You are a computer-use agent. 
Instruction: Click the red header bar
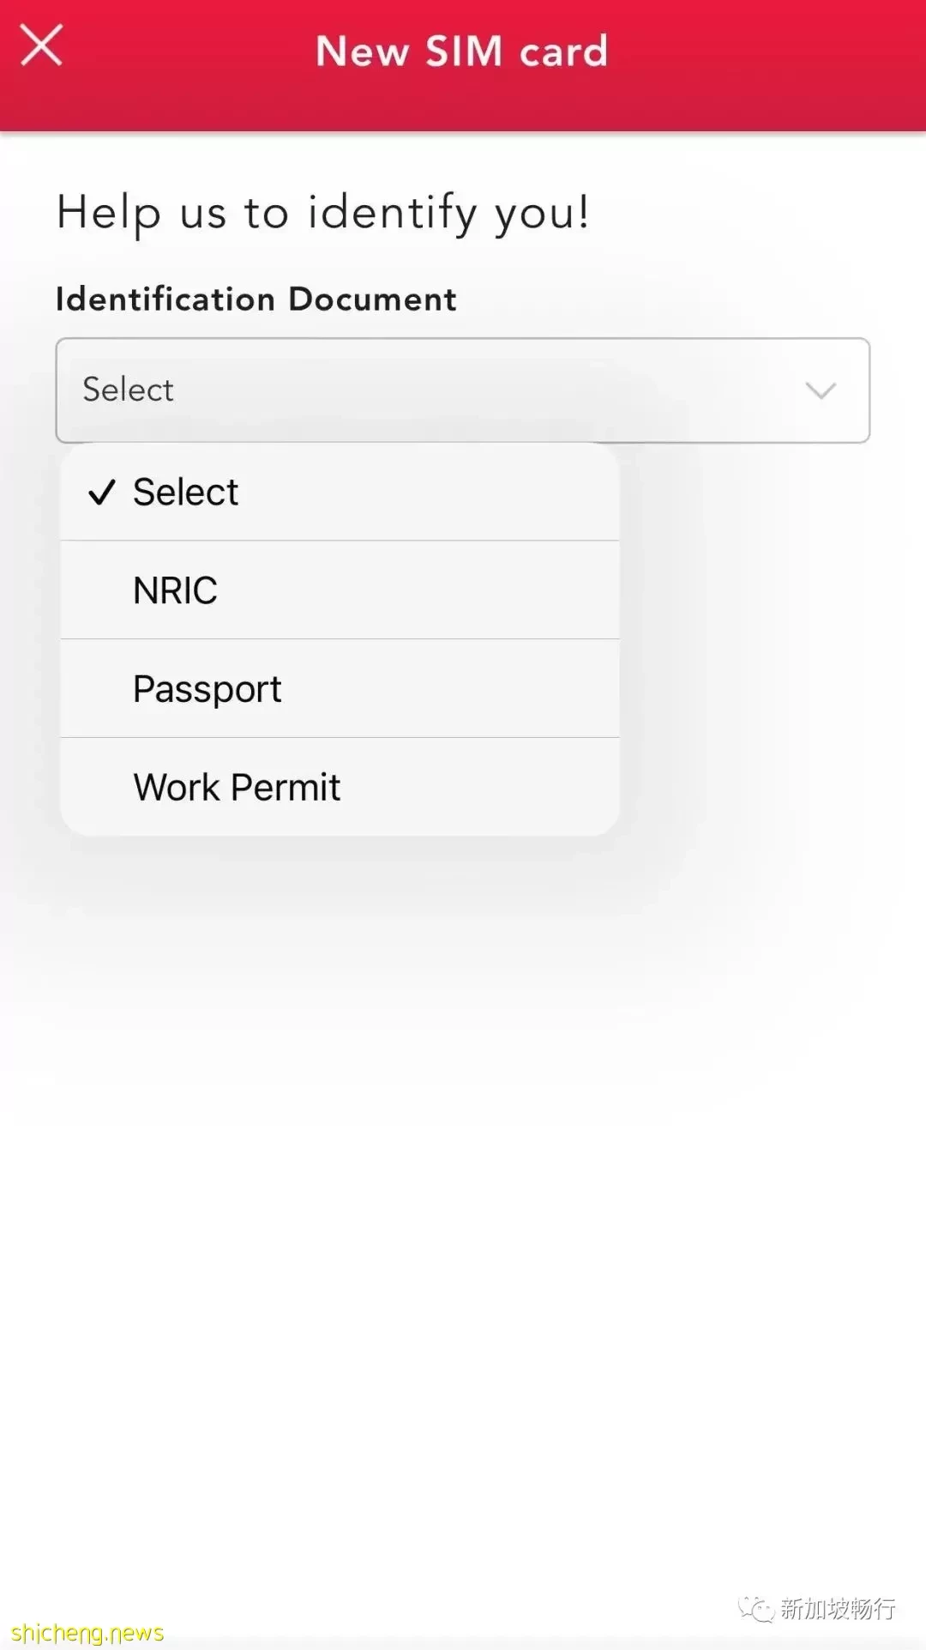[463, 65]
